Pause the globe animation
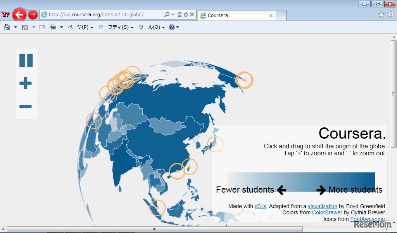The height and width of the screenshot is (233, 397). pos(26,60)
